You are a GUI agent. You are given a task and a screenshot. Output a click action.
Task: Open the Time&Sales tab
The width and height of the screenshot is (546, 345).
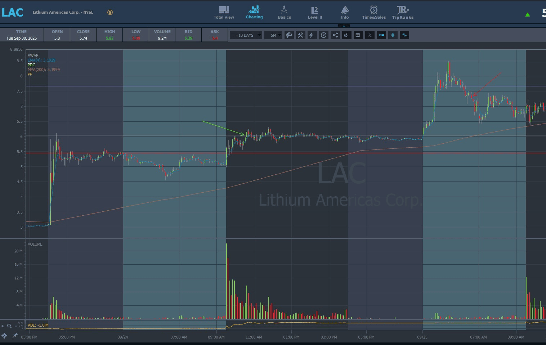pos(374,12)
